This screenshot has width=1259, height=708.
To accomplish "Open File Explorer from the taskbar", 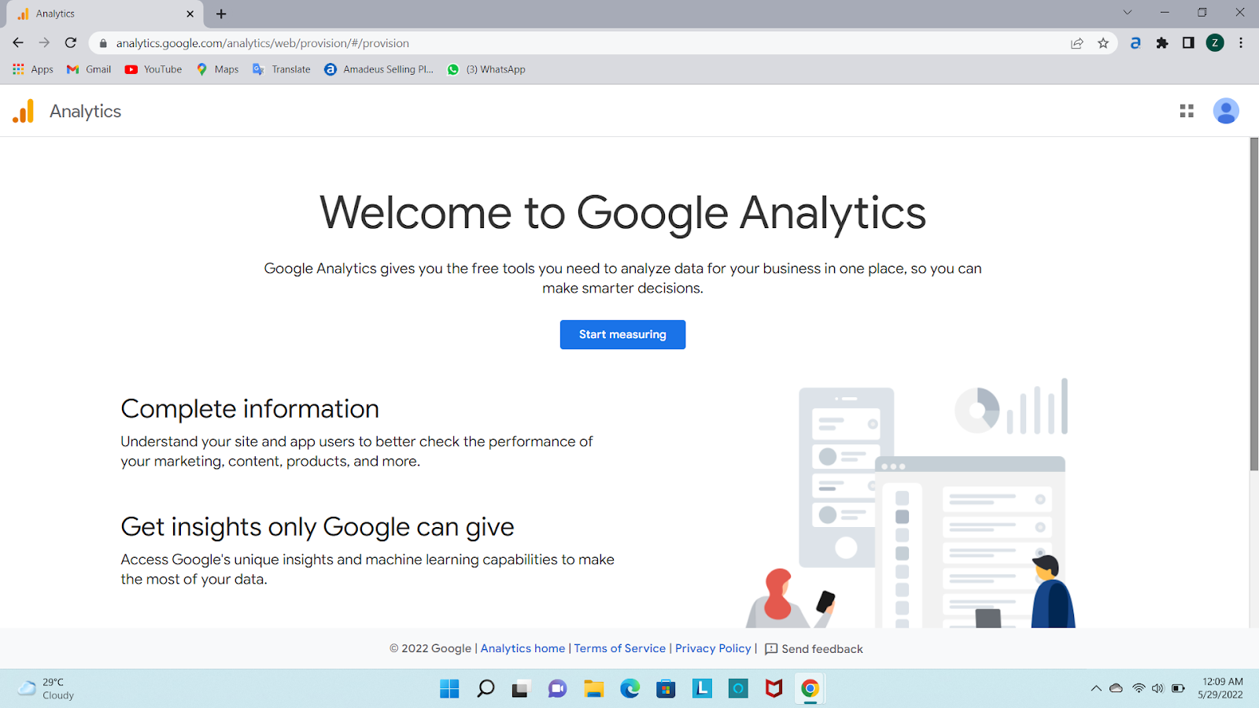I will coord(593,689).
